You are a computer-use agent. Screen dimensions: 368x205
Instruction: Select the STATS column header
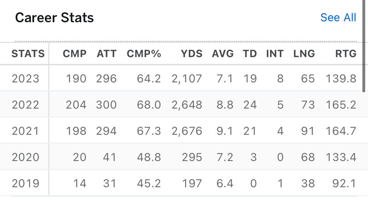click(28, 54)
